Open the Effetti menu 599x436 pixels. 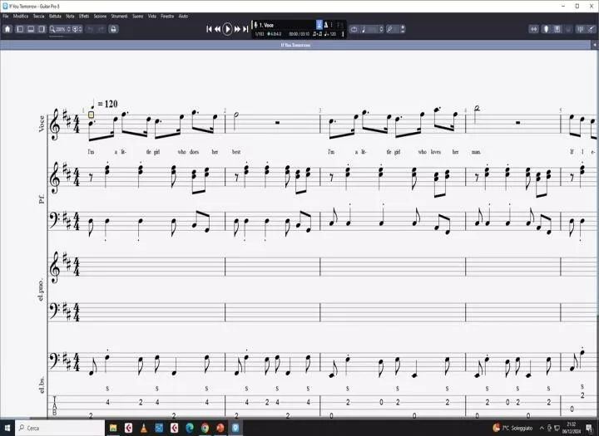[x=84, y=16]
